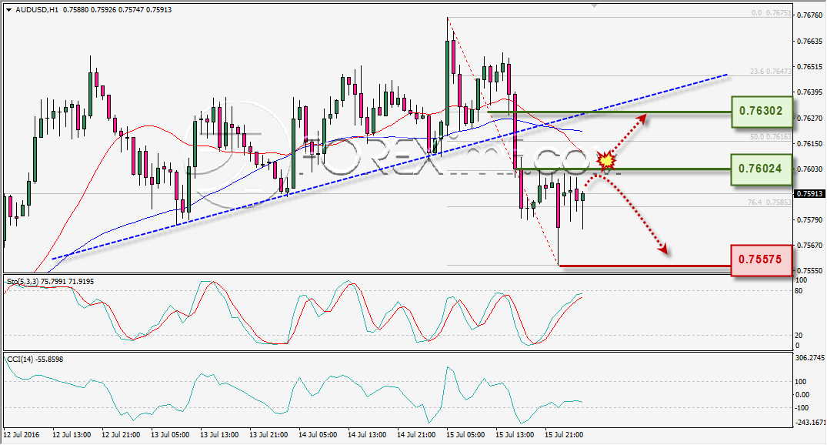Click the CCI scale value 0.00
The height and width of the screenshot is (445, 827).
(802, 395)
